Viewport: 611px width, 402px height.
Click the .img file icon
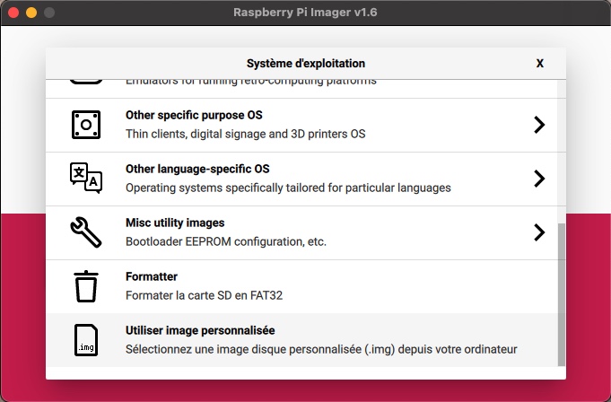(x=86, y=340)
